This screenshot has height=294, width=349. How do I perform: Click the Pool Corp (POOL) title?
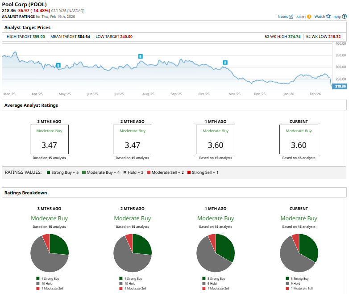[x=25, y=4]
